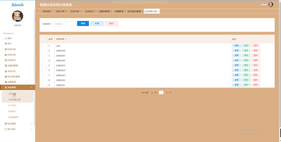Click 修改 for the 分类名称6 row
This screenshot has height=142, width=281.
246,60
